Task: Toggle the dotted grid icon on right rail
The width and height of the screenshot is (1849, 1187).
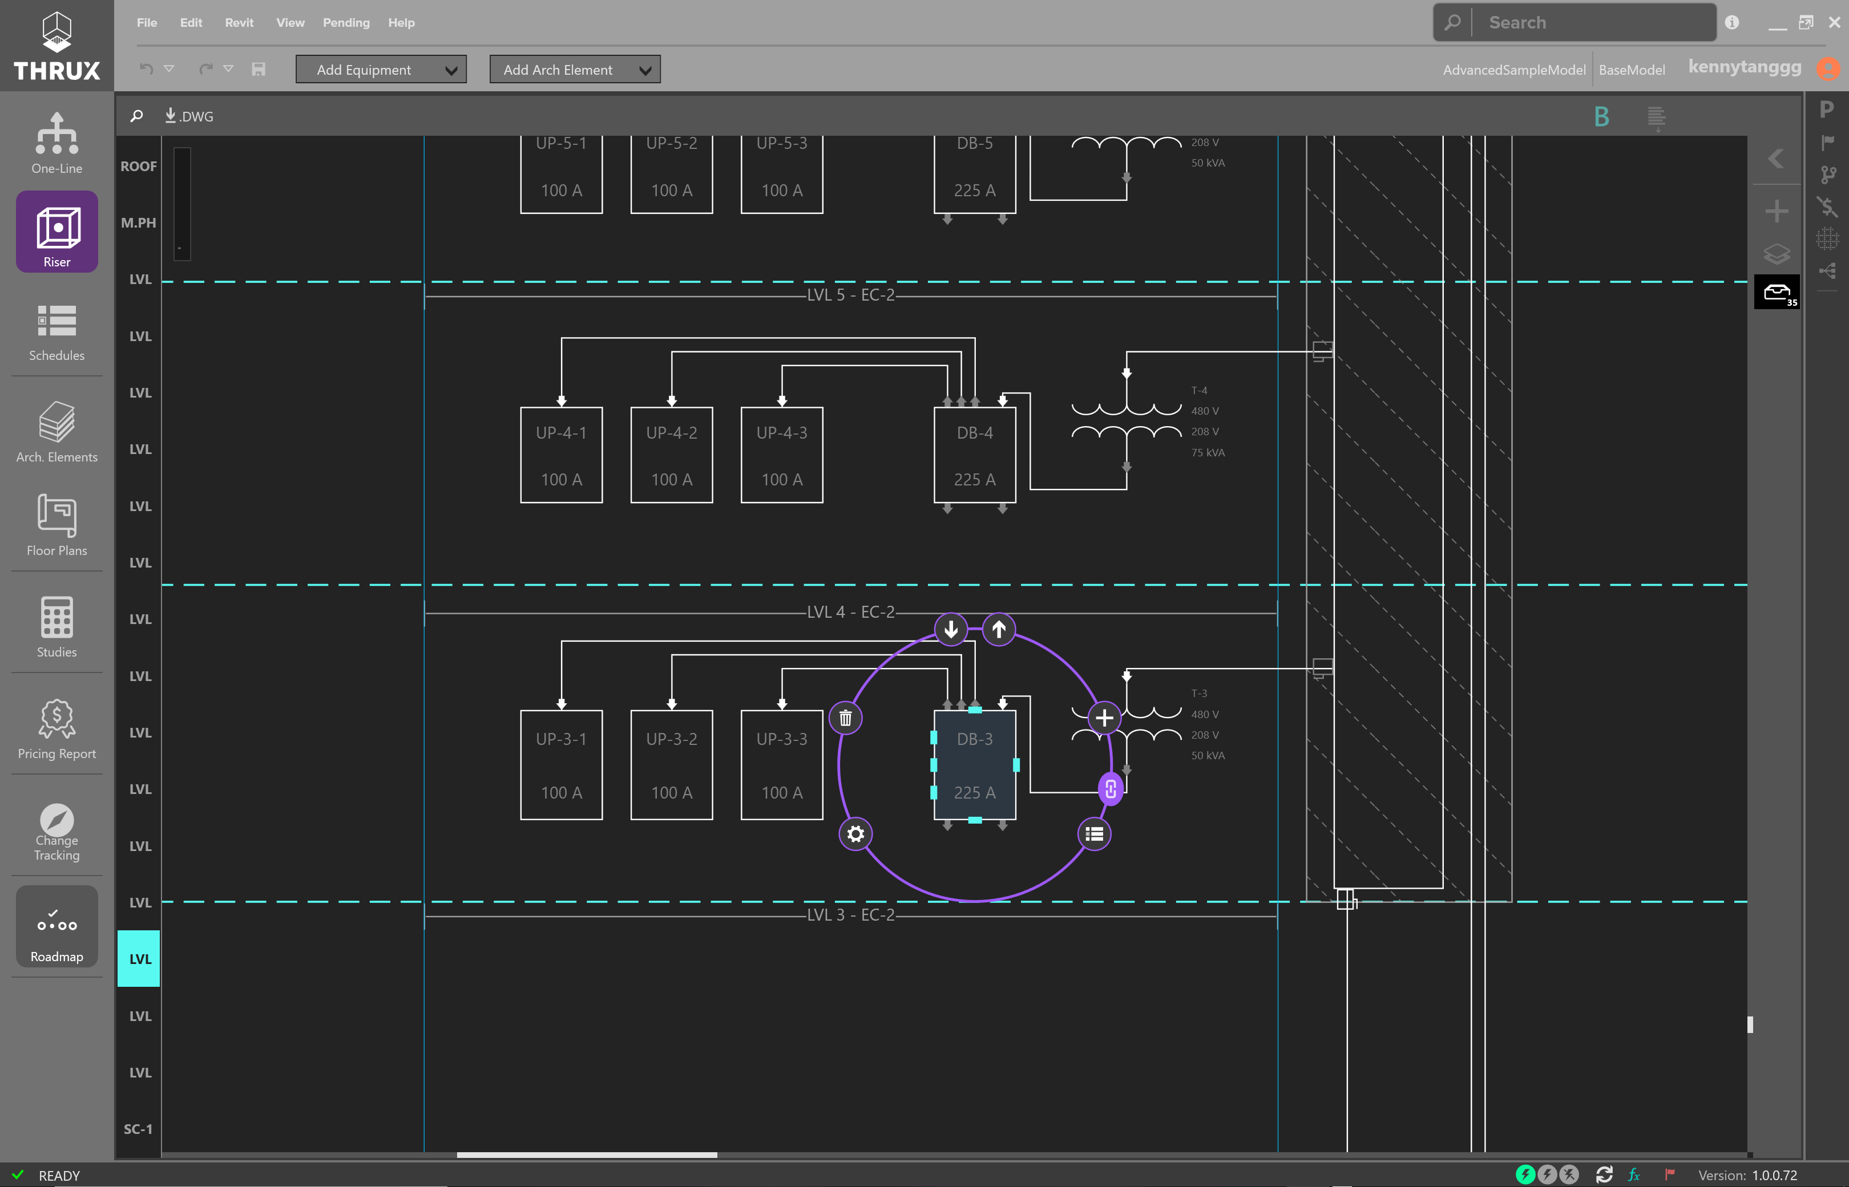Action: point(1827,239)
